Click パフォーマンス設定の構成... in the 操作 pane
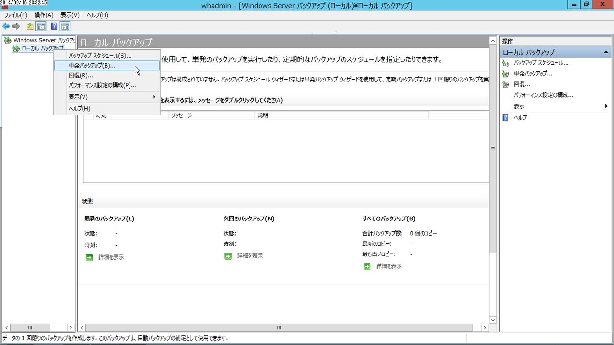 543,95
